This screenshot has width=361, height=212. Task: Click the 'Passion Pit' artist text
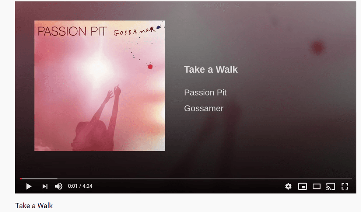coord(206,93)
